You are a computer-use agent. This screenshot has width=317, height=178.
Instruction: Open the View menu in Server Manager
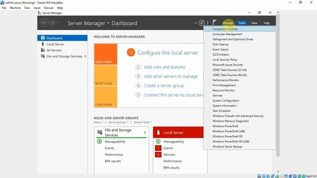pos(254,23)
